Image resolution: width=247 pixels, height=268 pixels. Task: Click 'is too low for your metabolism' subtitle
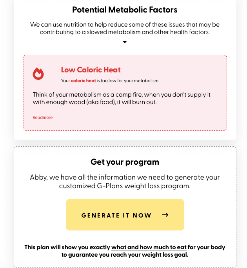point(127,81)
